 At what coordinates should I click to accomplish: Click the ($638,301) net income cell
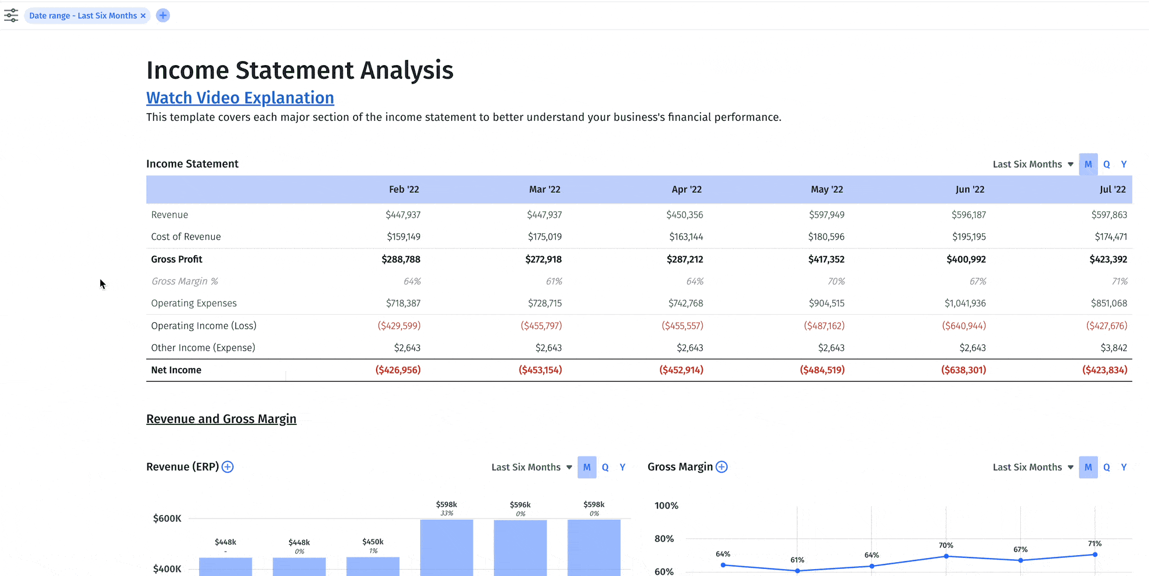(963, 370)
